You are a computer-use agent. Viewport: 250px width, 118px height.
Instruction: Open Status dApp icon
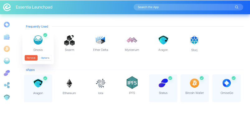pos(163,83)
